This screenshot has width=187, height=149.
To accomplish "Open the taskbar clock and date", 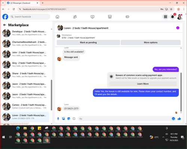I will pyautogui.click(x=174, y=137).
